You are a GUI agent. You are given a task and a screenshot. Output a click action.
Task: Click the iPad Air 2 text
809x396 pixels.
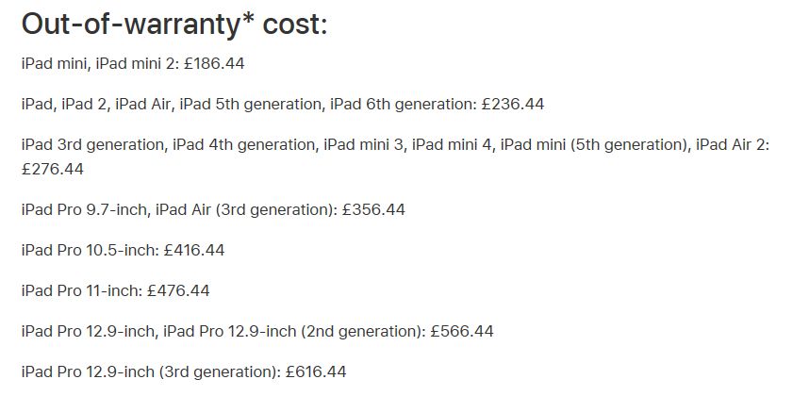click(x=730, y=145)
